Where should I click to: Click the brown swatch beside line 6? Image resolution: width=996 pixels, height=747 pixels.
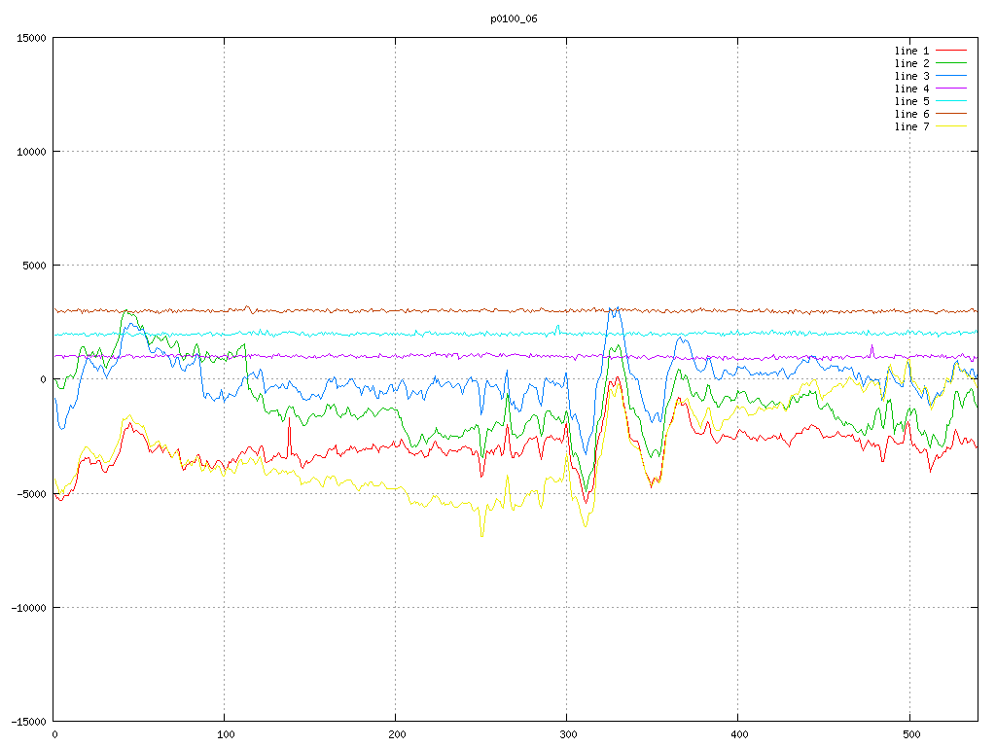pos(951,113)
